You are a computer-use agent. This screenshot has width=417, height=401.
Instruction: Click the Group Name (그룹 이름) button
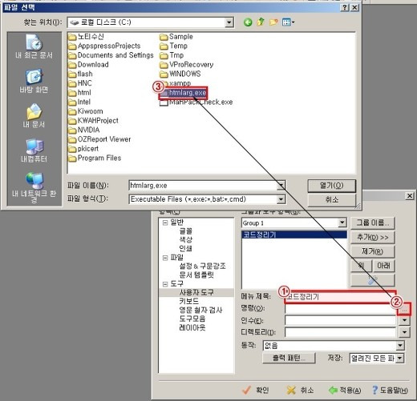coord(373,223)
